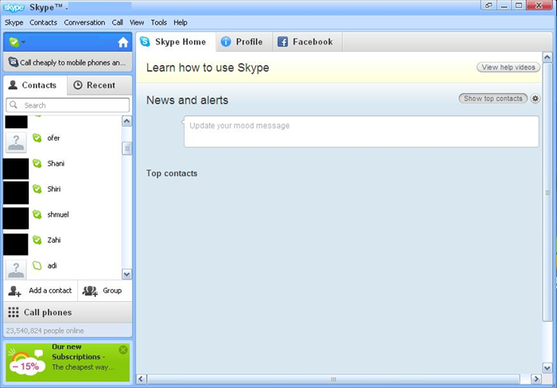Switch to the Profile tab
This screenshot has height=388, width=557.
pyautogui.click(x=244, y=42)
